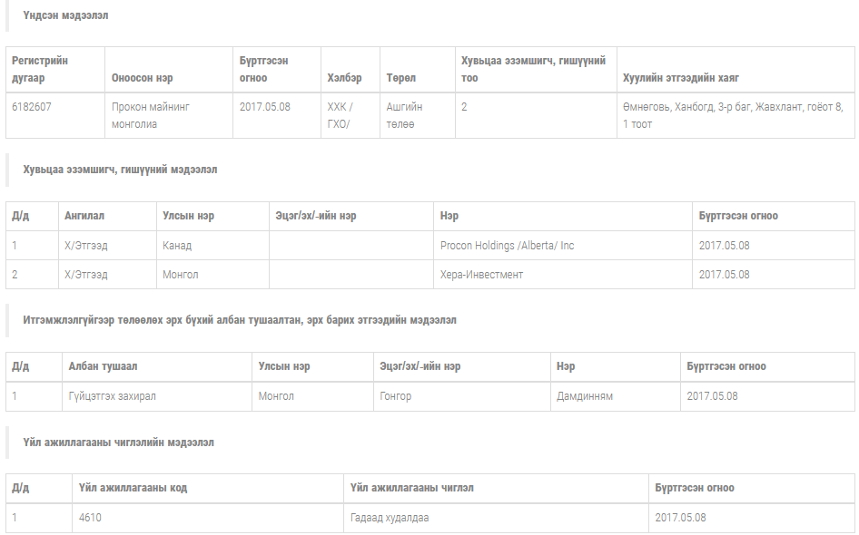Click the "Албан тушаал" column header

(103, 366)
